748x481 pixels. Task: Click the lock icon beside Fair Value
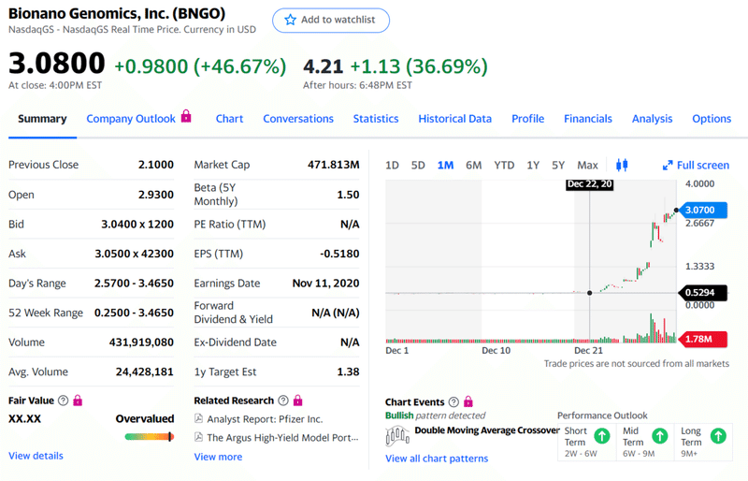click(78, 401)
